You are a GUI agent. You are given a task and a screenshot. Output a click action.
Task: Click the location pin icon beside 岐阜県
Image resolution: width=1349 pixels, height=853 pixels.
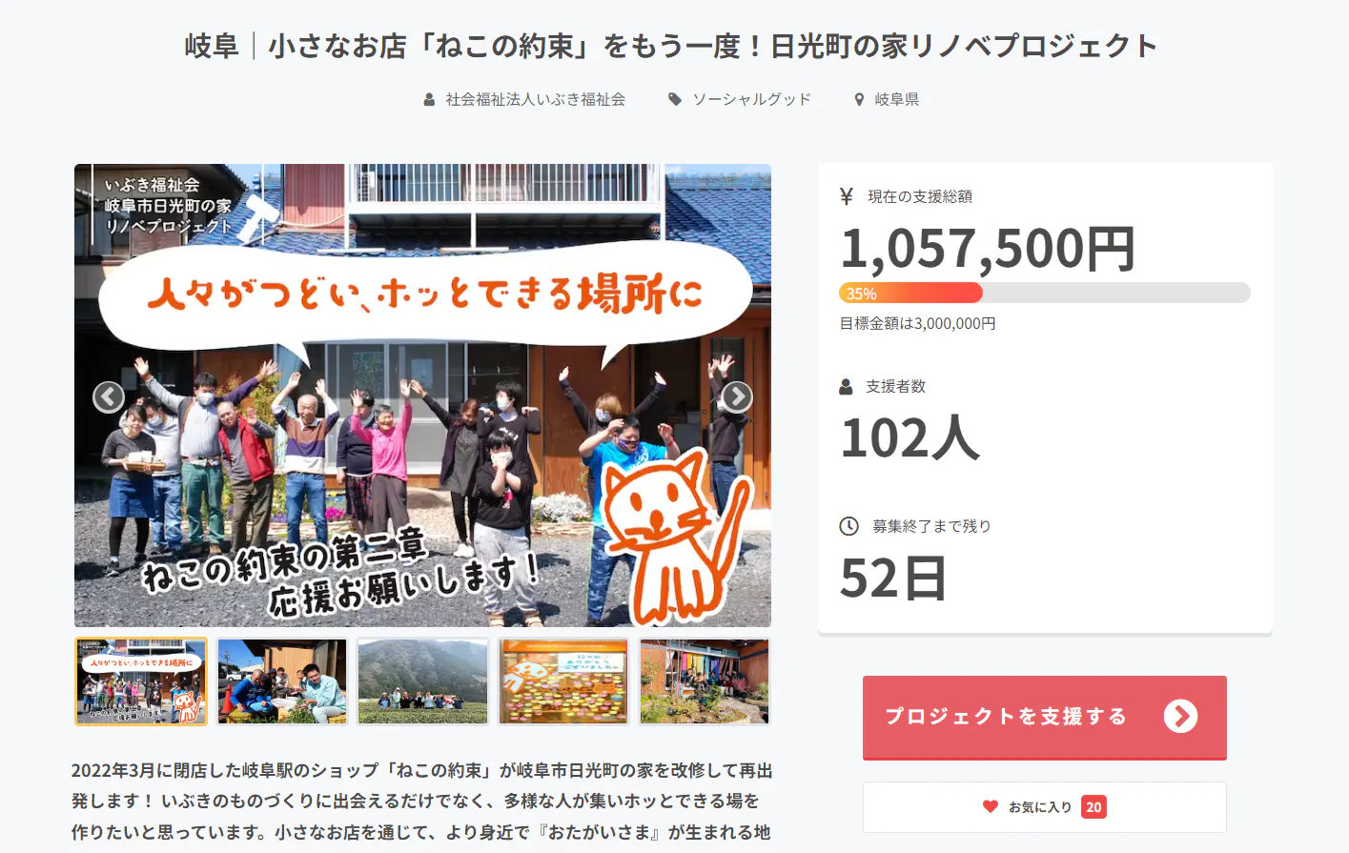tap(859, 99)
